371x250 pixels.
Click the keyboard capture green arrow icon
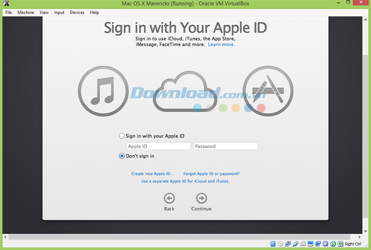pos(340,244)
